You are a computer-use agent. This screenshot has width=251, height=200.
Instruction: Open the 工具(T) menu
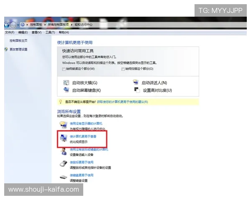[x=50, y=32]
